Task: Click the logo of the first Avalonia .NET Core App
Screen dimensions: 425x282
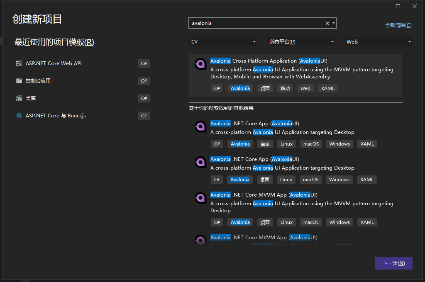Action: pyautogui.click(x=200, y=126)
